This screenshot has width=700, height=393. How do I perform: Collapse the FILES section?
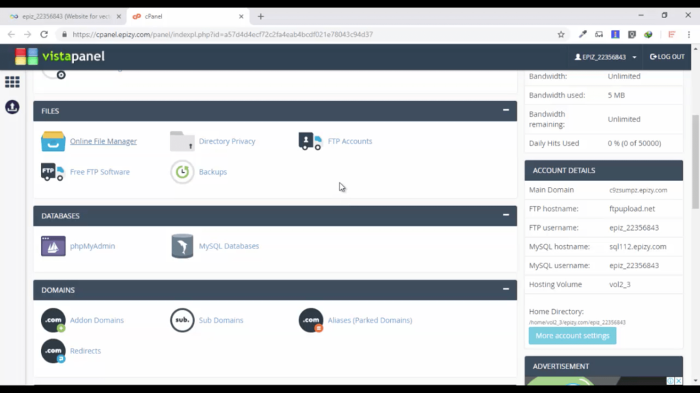pos(506,110)
